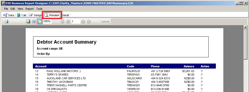Click the 100% zoom percentage field

(47, 21)
